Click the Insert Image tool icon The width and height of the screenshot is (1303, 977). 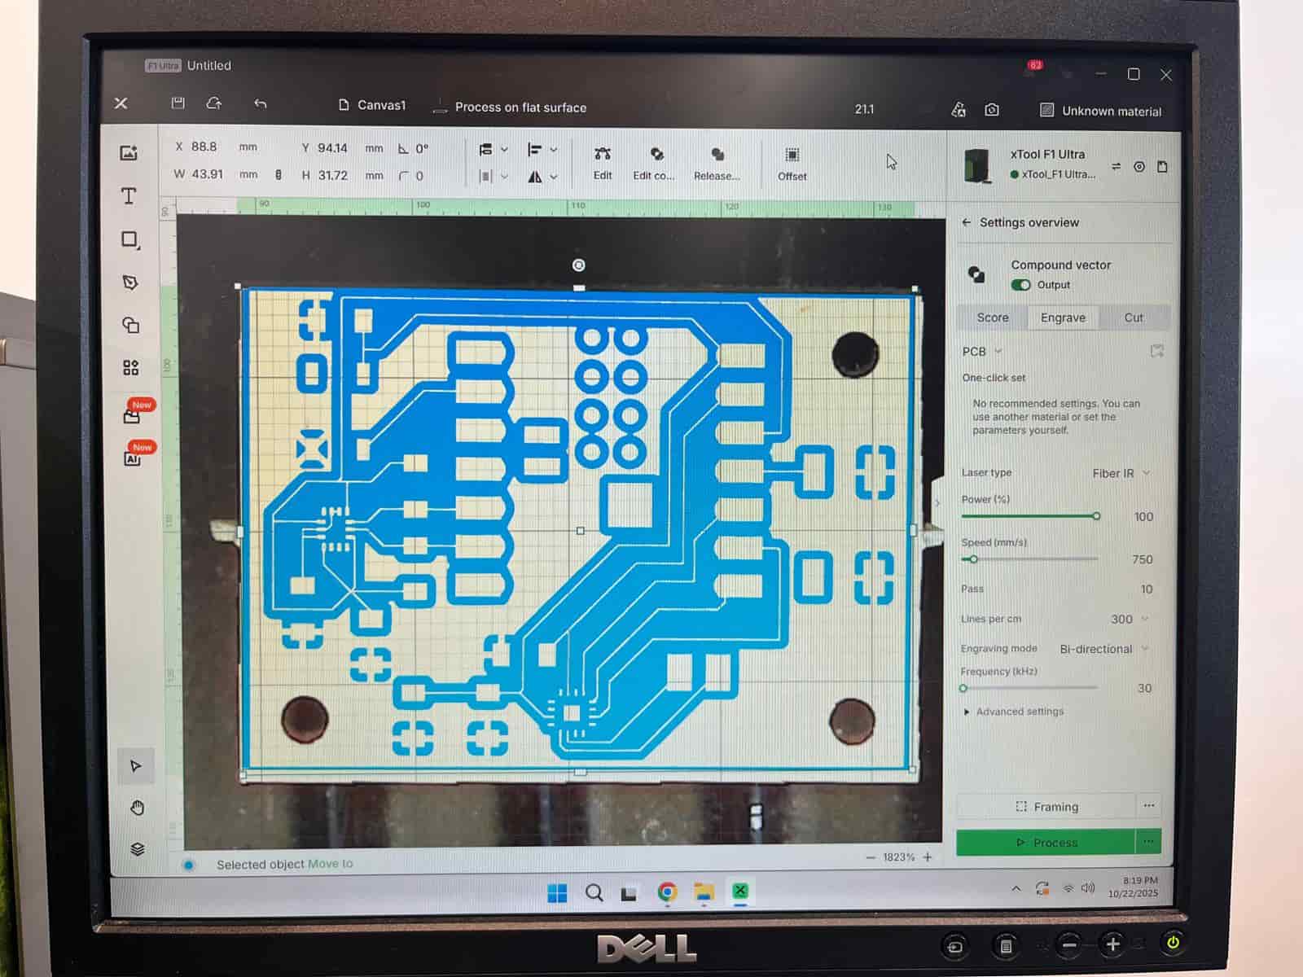point(129,153)
